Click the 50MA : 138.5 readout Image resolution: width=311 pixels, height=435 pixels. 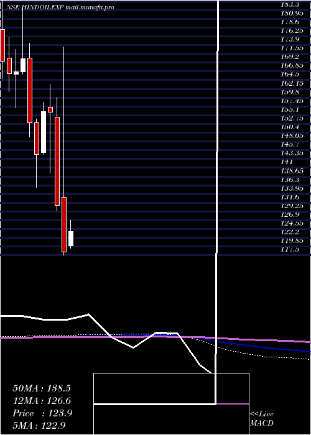(x=42, y=388)
